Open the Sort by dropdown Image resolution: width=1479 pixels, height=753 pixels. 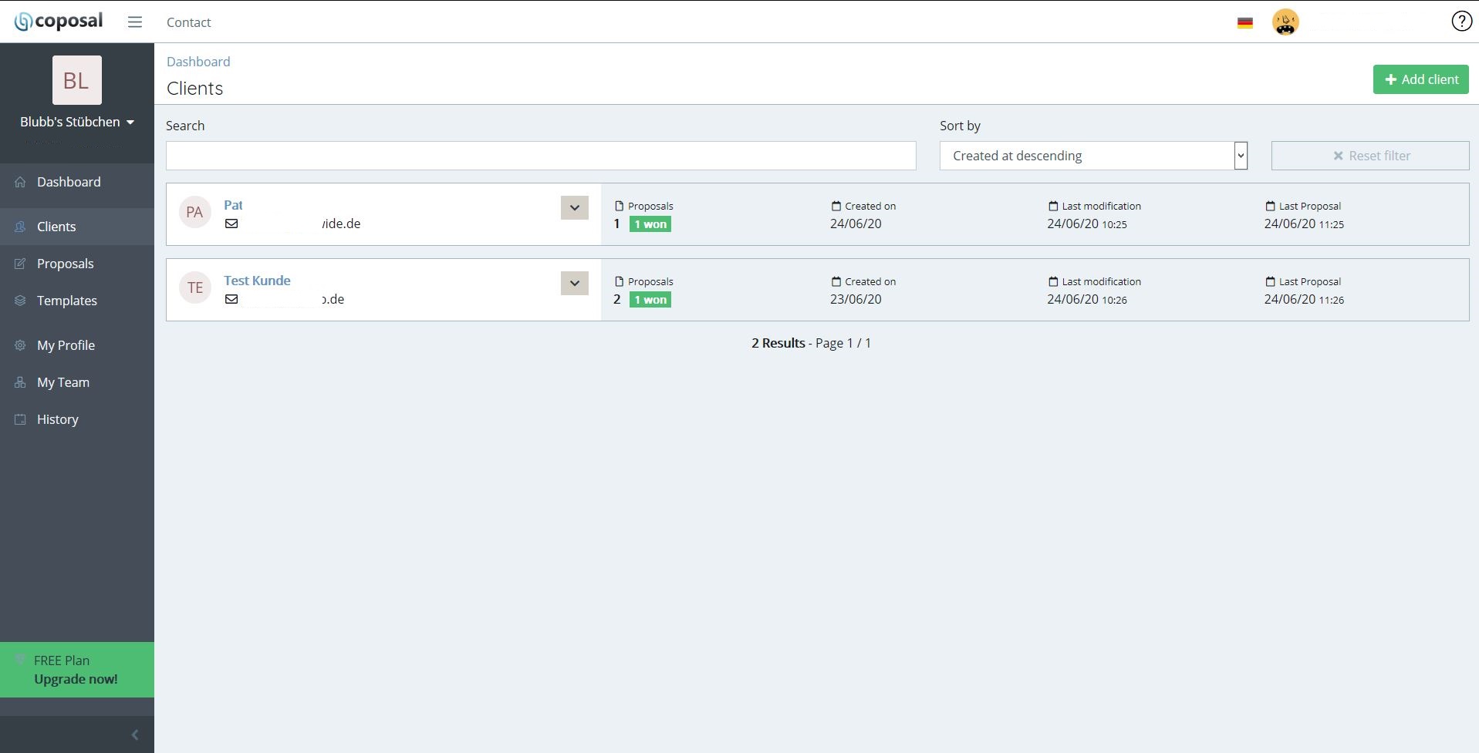[x=1093, y=156]
